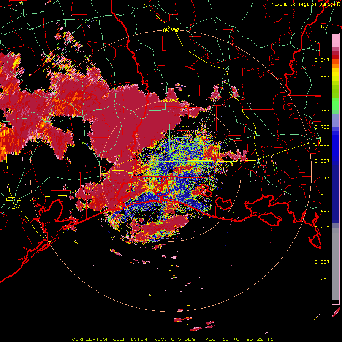Select the 0.360 value on the color scale

pos(322,245)
